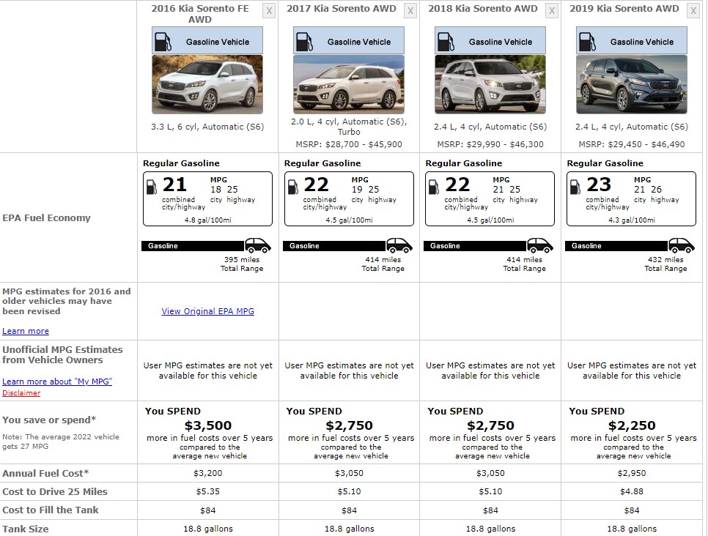The height and width of the screenshot is (536, 708).
Task: Open View Original EPA MPG link
Action: coord(207,311)
